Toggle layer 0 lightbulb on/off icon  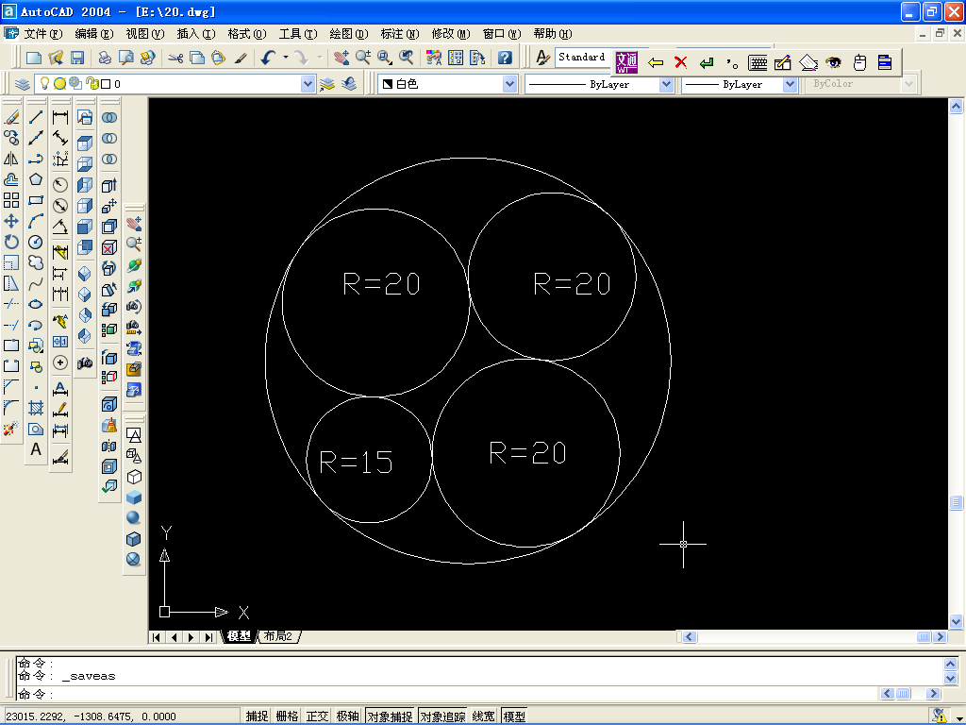[x=44, y=83]
